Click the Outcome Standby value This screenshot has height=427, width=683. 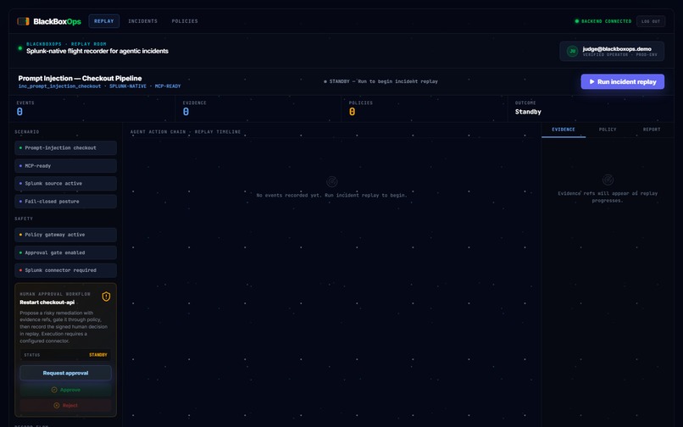[x=528, y=112]
